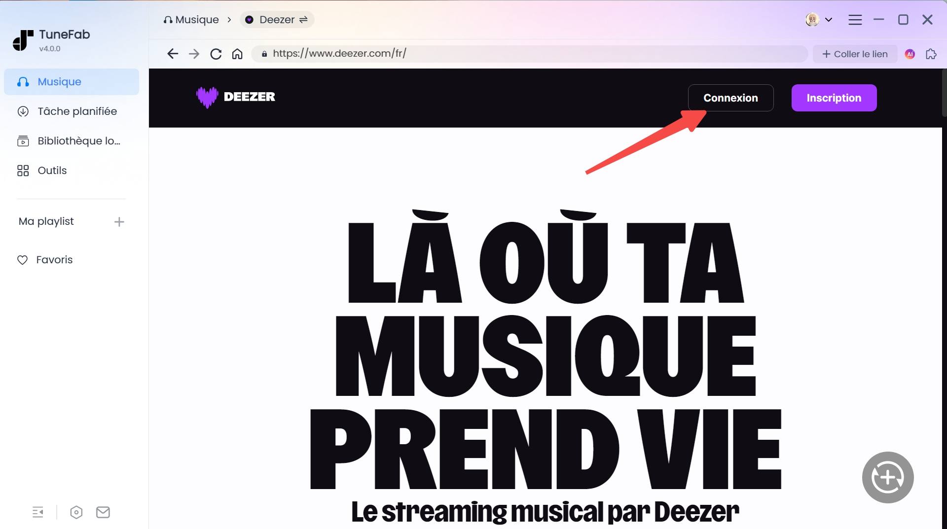
Task: Click the padlock icon in the address bar
Action: [x=264, y=54]
